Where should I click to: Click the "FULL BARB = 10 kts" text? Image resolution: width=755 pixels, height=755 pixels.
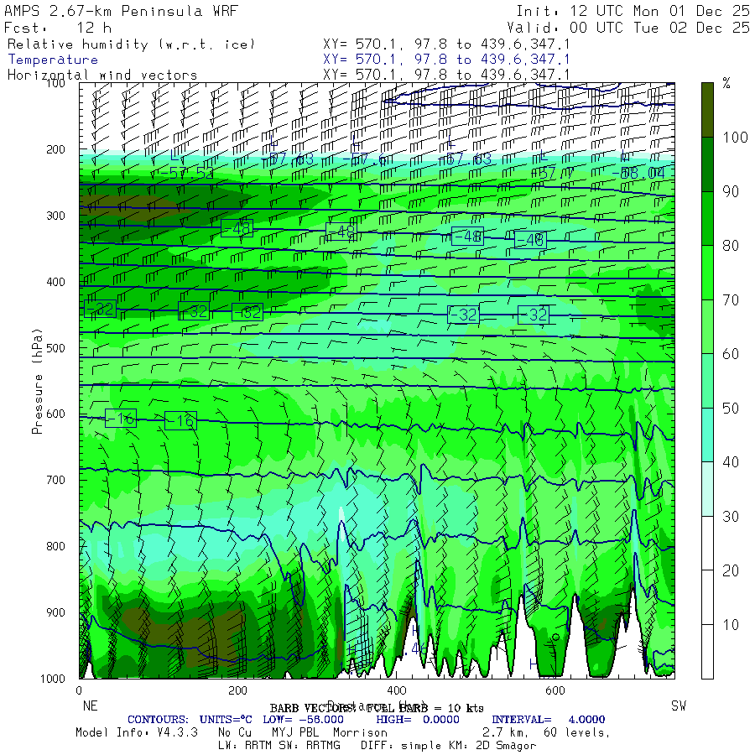424,708
